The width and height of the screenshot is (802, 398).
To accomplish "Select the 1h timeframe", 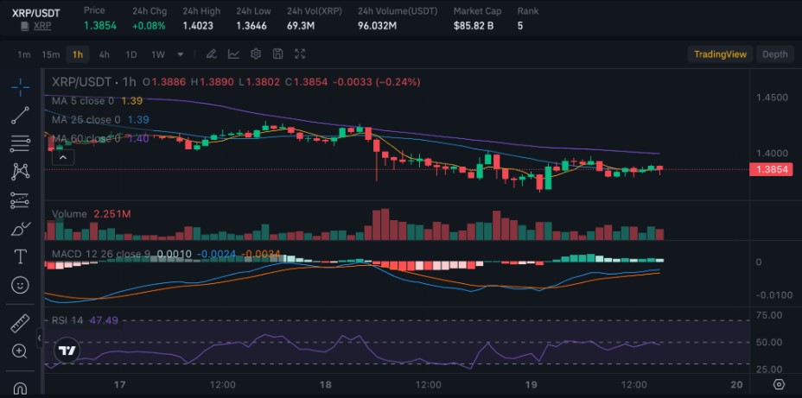I will (78, 54).
